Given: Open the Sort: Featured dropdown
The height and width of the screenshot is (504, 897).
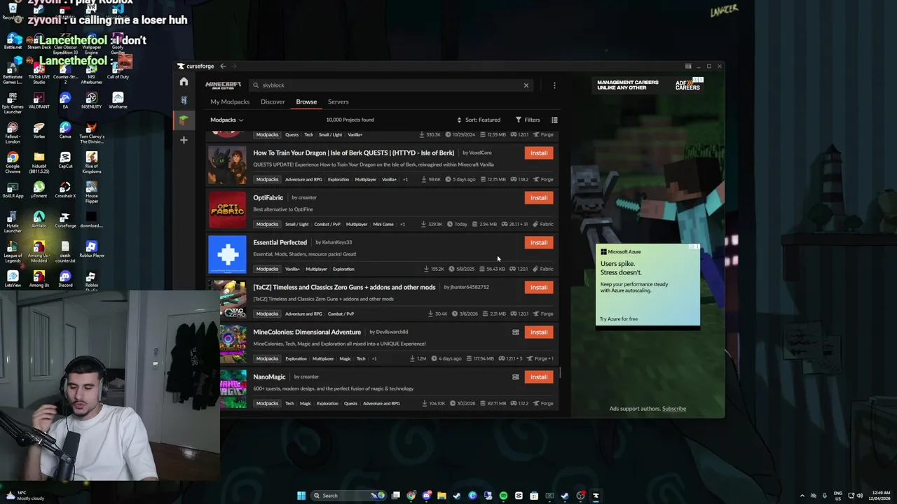Looking at the screenshot, I should (x=479, y=120).
